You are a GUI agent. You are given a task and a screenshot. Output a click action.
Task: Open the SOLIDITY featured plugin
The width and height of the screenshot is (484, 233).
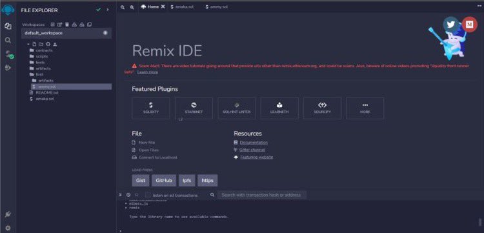point(150,108)
